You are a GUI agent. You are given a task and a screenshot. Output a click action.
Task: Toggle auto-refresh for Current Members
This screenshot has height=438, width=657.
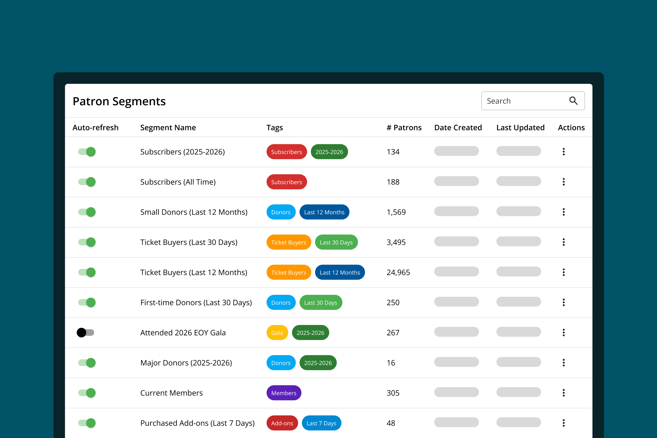[x=87, y=393]
